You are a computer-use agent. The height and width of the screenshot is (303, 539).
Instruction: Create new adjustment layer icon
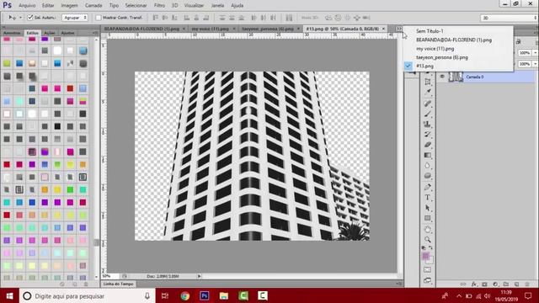click(x=495, y=284)
